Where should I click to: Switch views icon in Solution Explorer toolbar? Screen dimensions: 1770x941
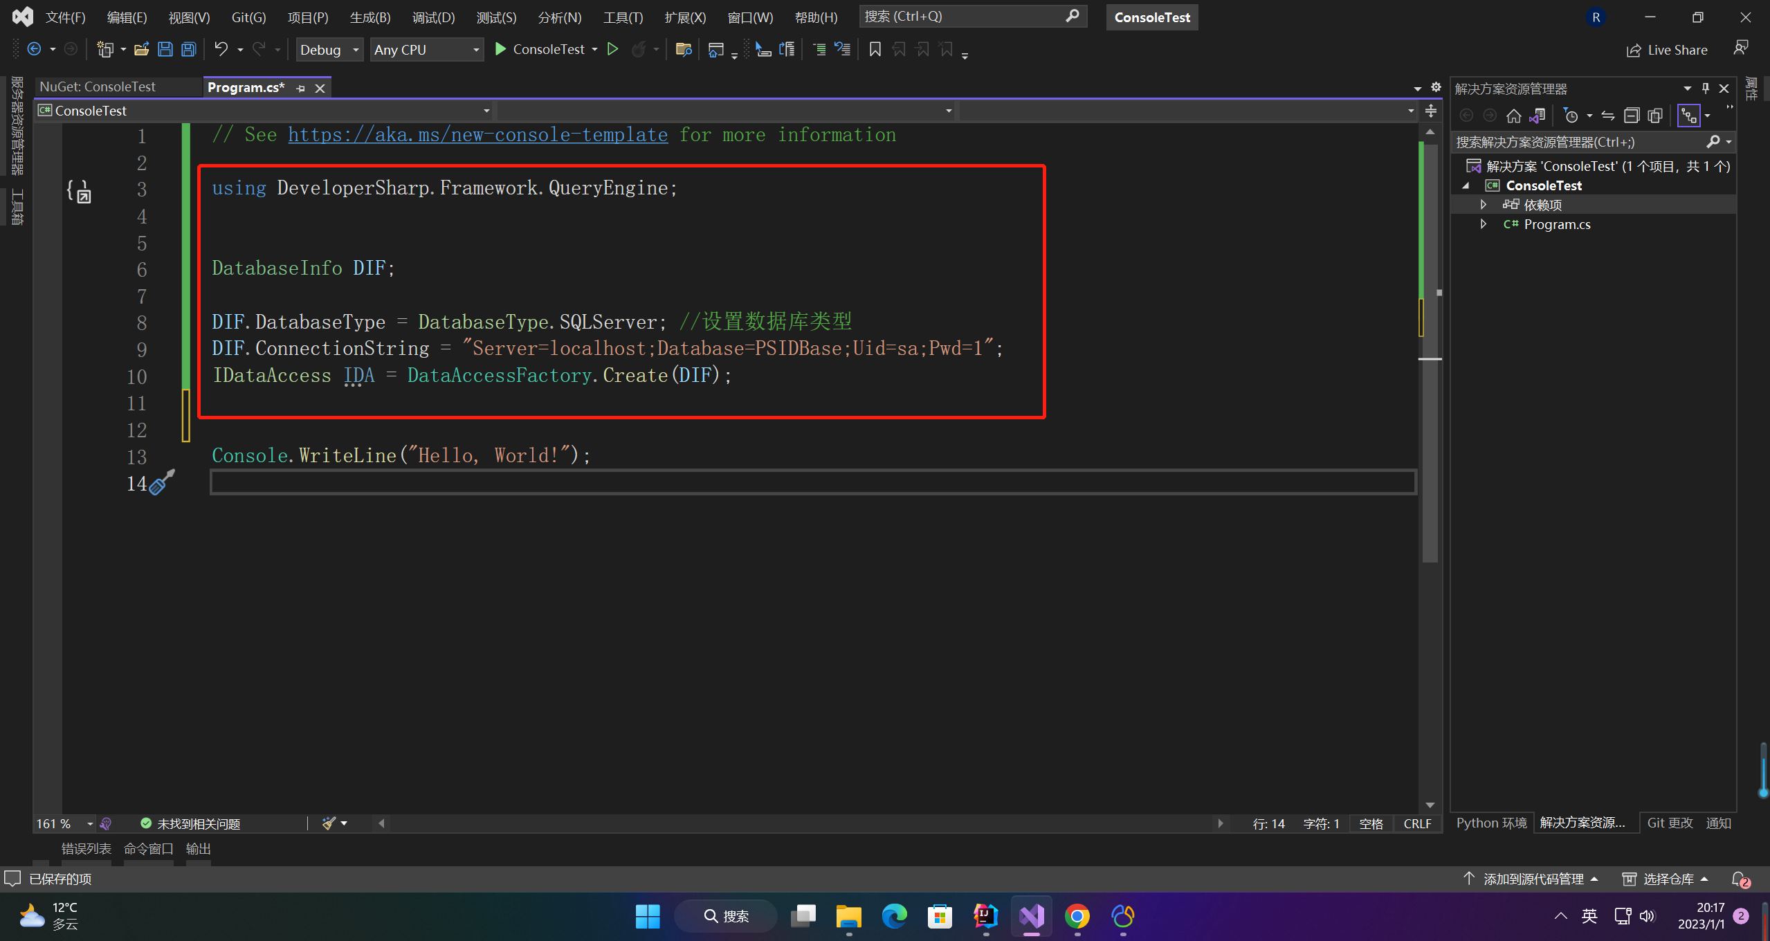coord(1538,116)
